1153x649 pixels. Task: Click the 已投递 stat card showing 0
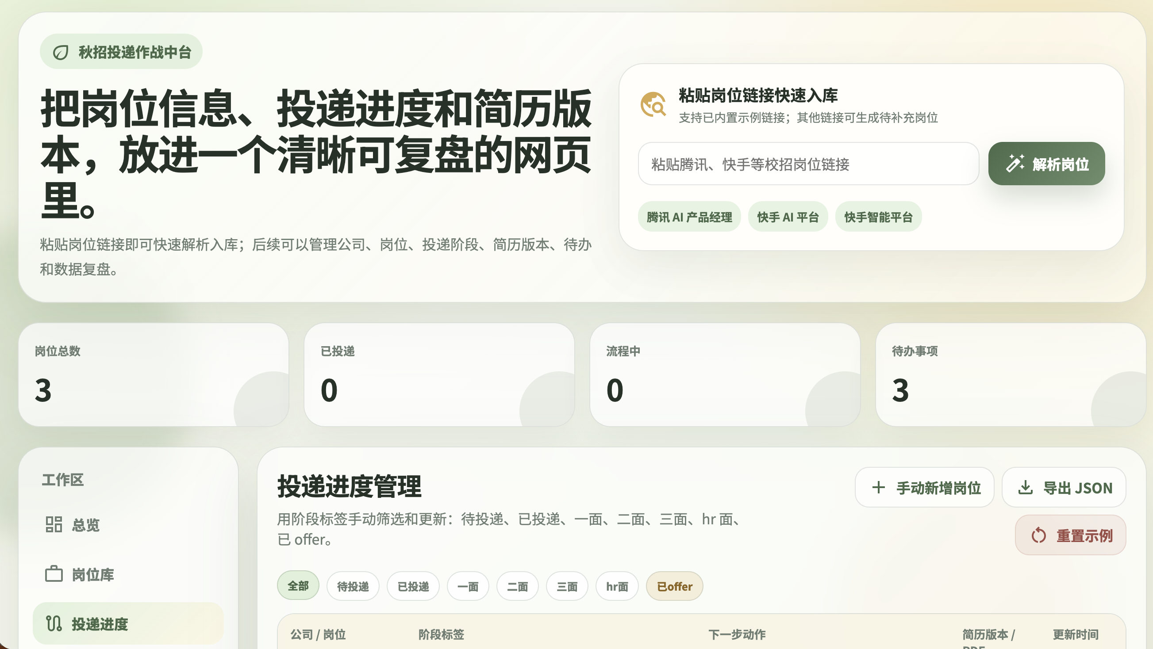pyautogui.click(x=439, y=375)
